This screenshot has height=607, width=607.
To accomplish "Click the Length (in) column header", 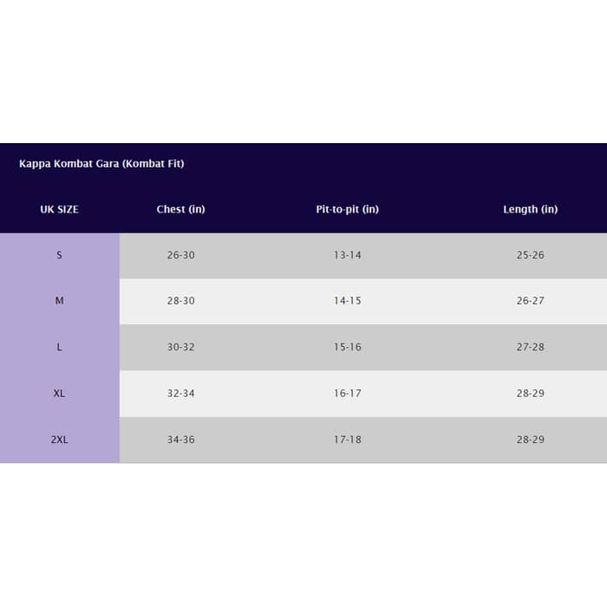I will coord(531,210).
